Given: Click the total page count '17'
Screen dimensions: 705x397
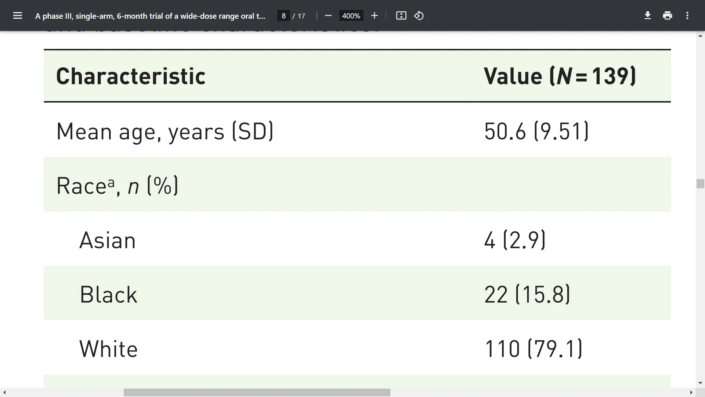Looking at the screenshot, I should [x=301, y=16].
